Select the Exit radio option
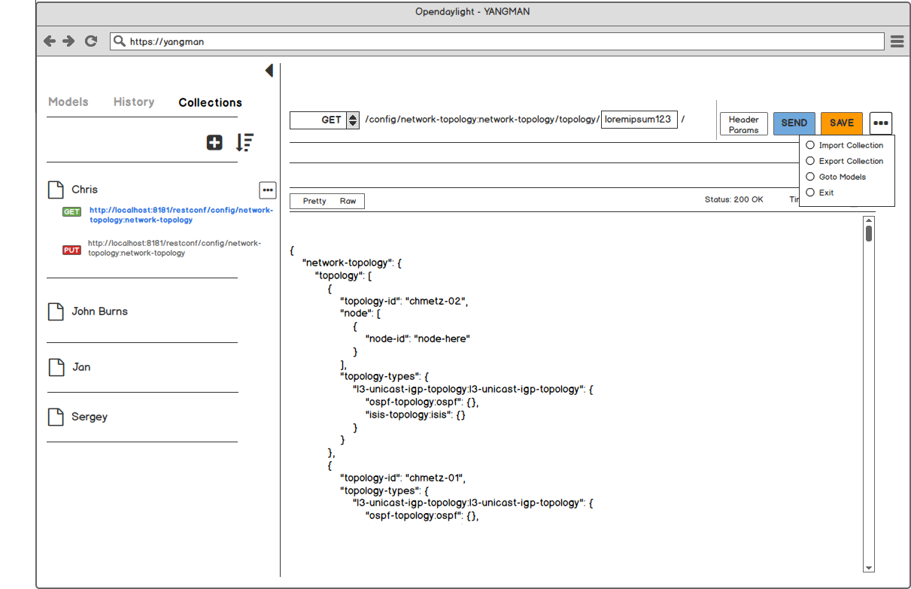Viewport: 911px width, 589px height. (x=810, y=193)
